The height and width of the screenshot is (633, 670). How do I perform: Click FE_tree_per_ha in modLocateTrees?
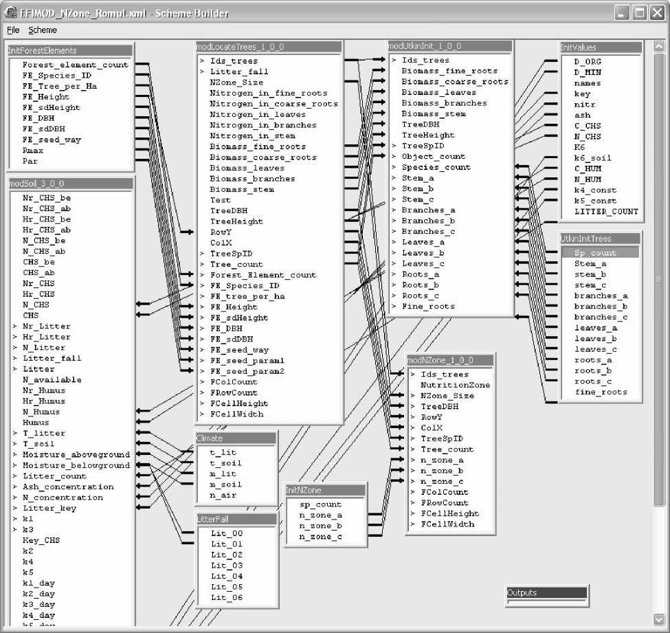pos(247,296)
